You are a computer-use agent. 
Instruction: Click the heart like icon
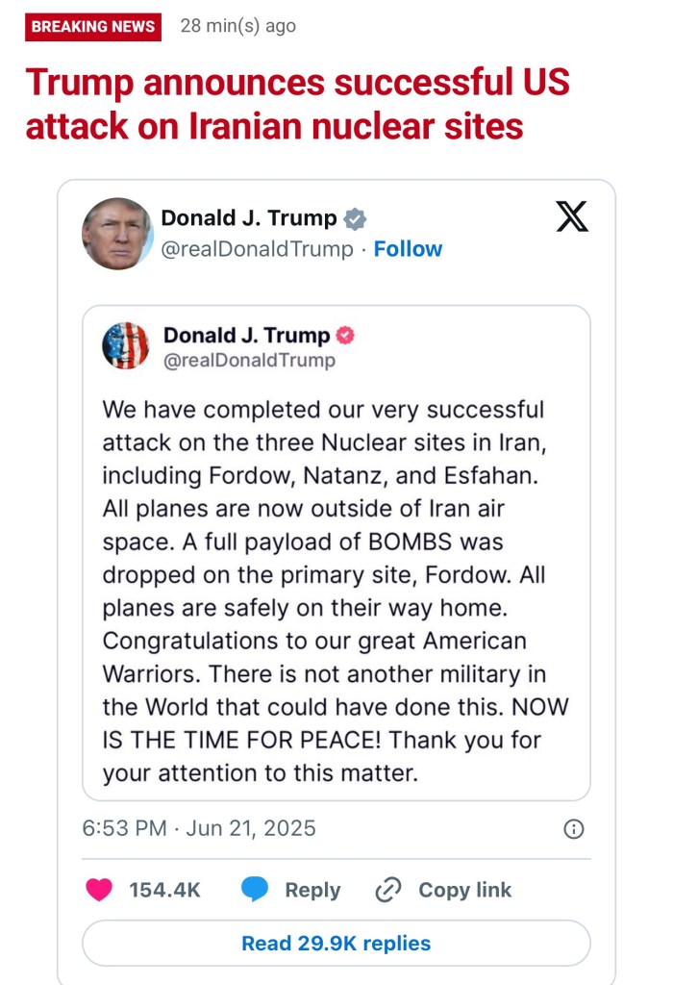99,890
